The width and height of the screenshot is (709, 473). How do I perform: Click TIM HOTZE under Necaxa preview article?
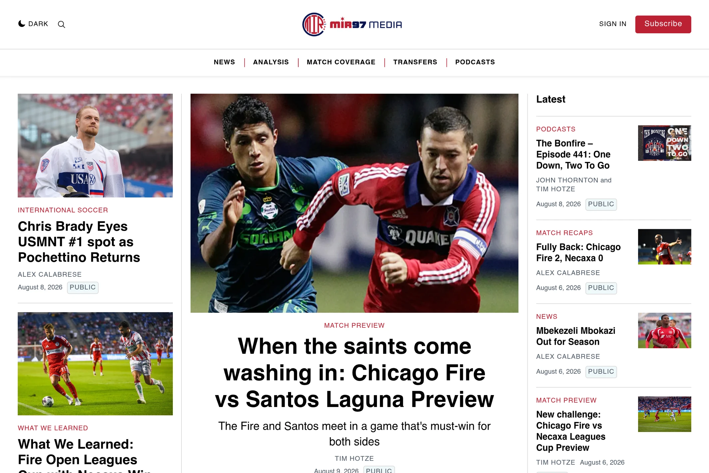555,462
